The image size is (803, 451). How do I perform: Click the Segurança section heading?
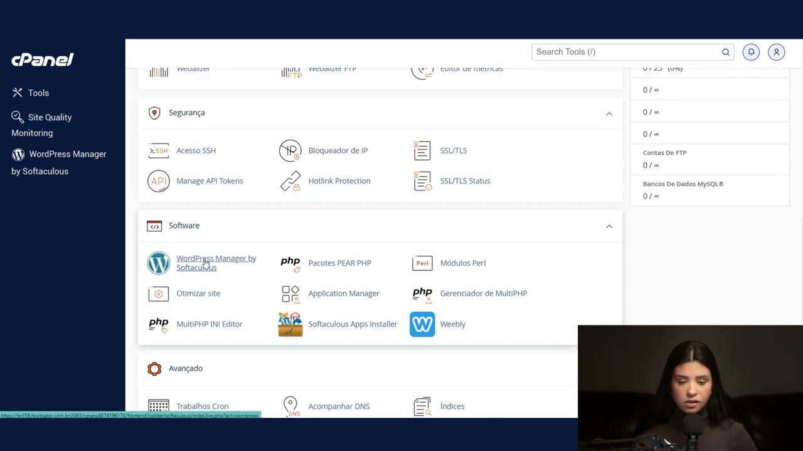click(187, 113)
